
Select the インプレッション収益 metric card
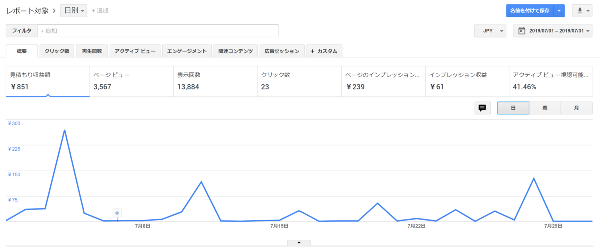pyautogui.click(x=467, y=81)
